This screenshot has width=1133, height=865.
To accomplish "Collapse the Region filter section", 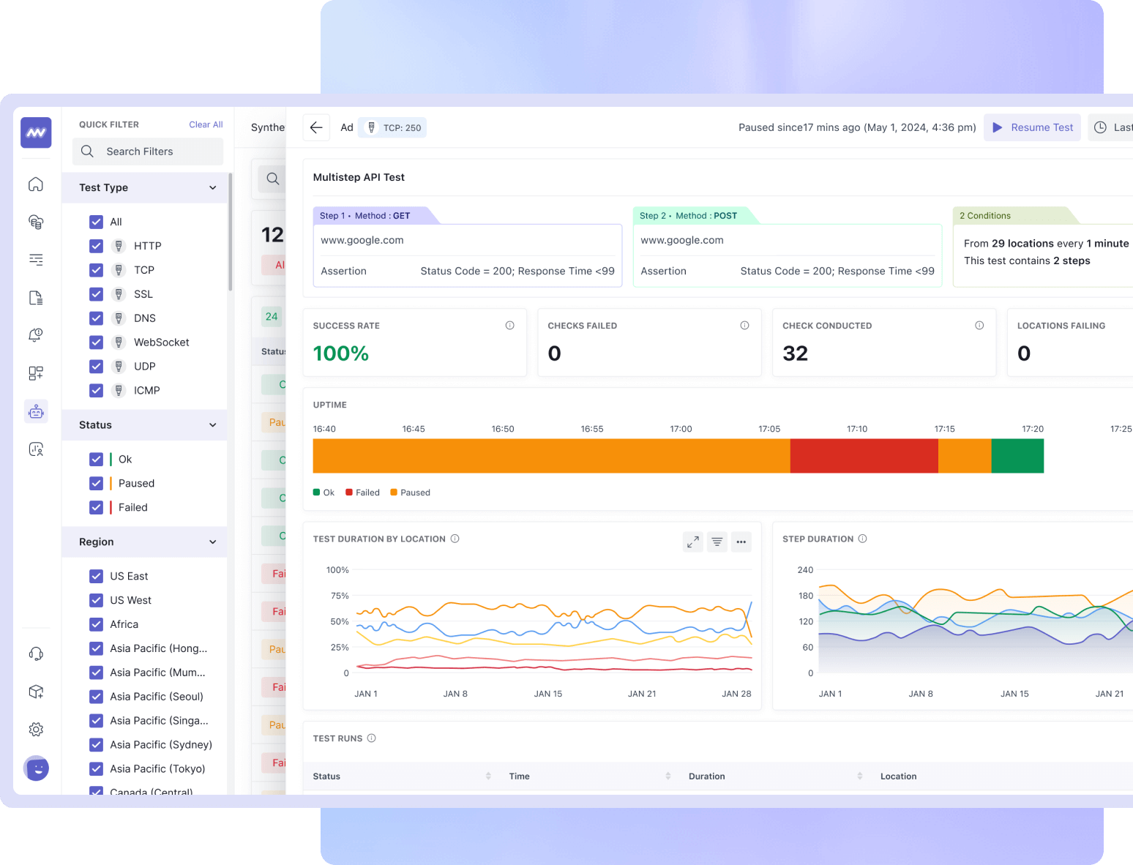I will [x=212, y=542].
